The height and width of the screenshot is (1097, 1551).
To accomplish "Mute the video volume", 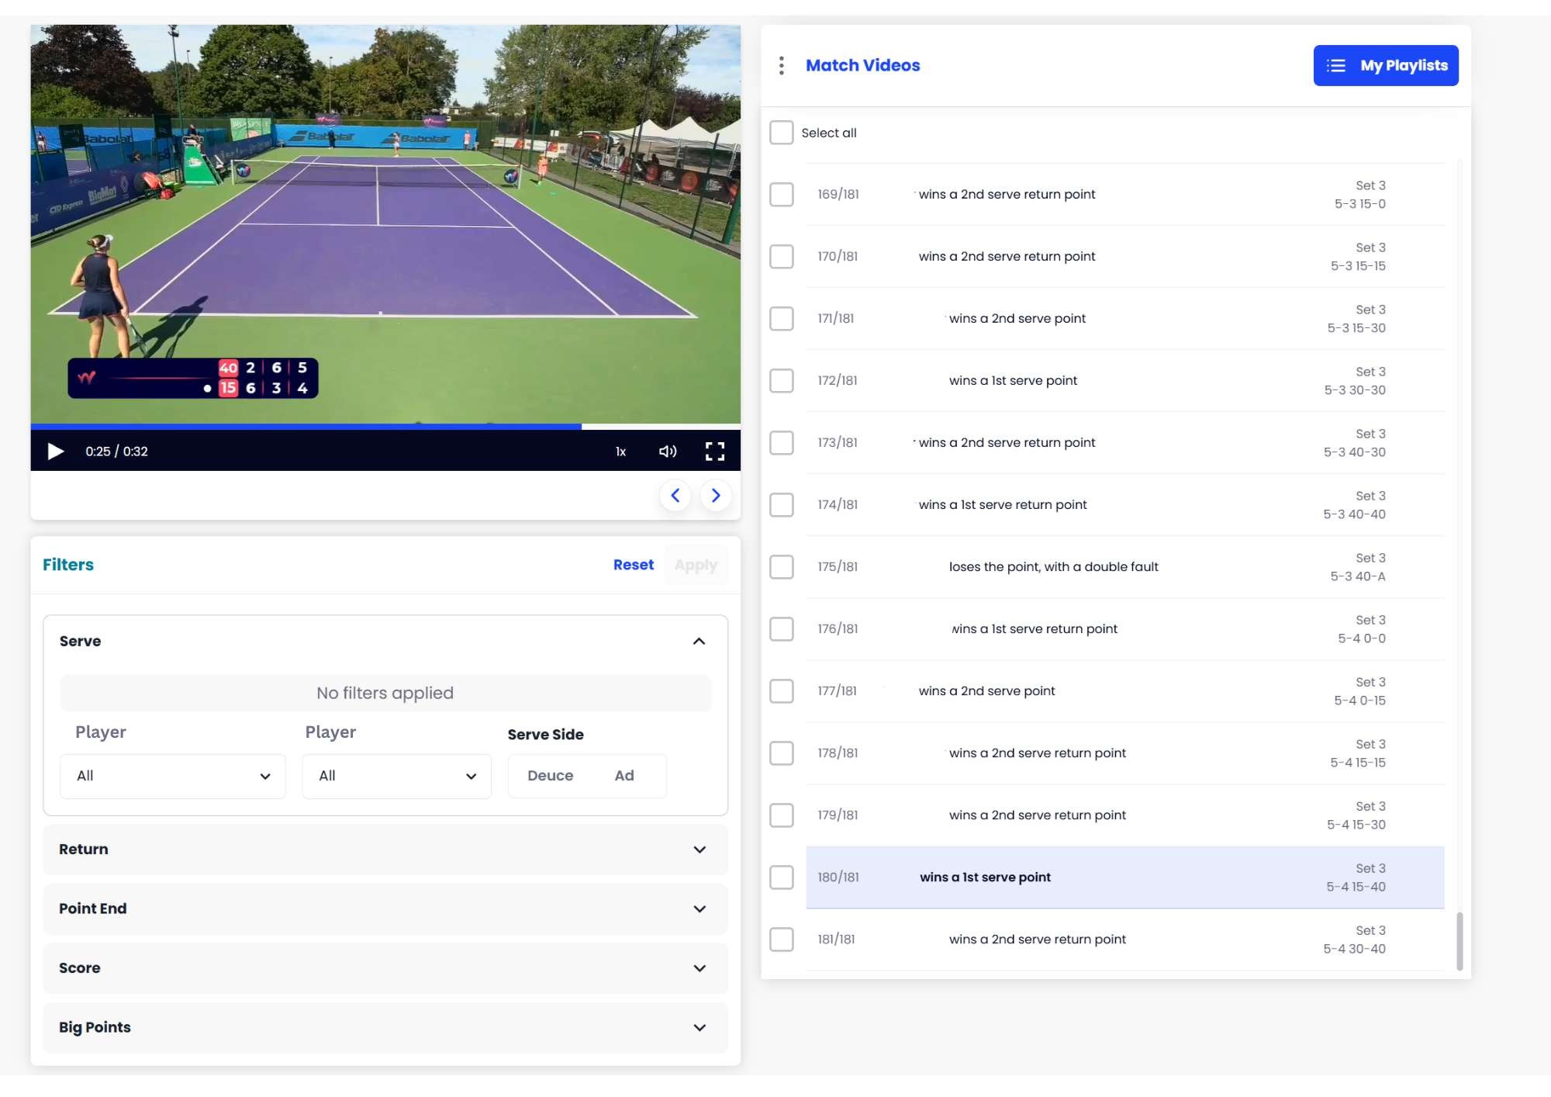I will click(668, 451).
